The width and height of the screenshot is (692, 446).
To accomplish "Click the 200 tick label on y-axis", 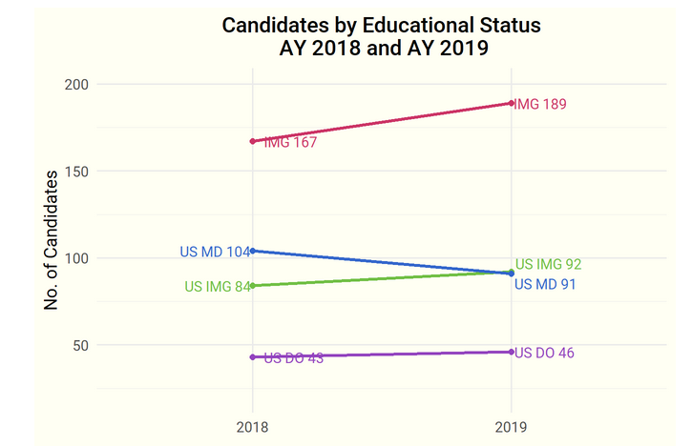I will 76,84.
